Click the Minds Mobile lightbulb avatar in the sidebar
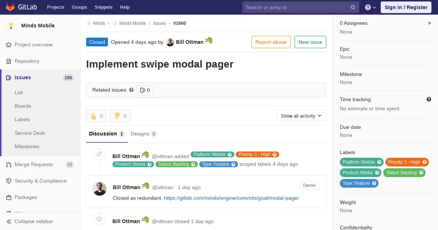Screen dimensions: 438x230 tap(11, 26)
